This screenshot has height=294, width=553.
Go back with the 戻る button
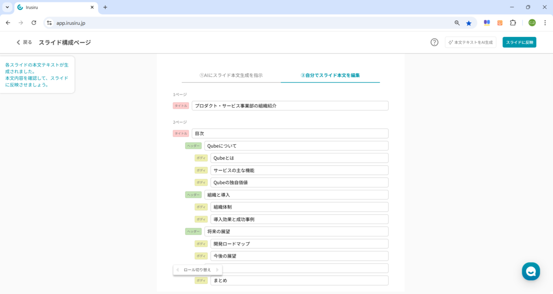[x=24, y=42]
